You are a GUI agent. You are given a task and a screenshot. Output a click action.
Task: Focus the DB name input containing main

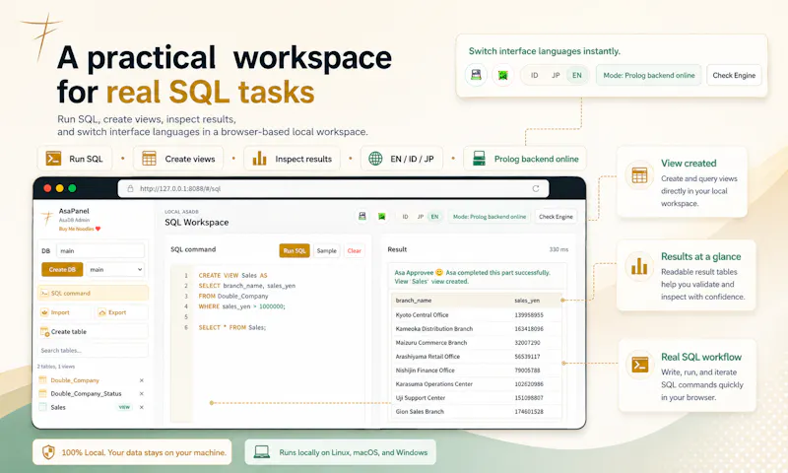[x=100, y=251]
